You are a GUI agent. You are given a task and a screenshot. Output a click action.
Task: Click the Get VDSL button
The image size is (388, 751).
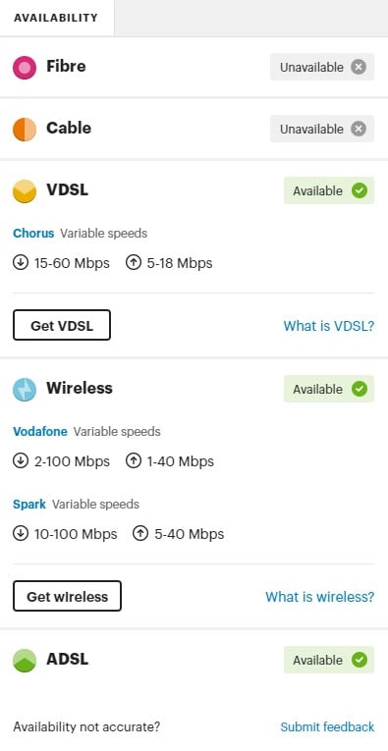[x=62, y=325]
